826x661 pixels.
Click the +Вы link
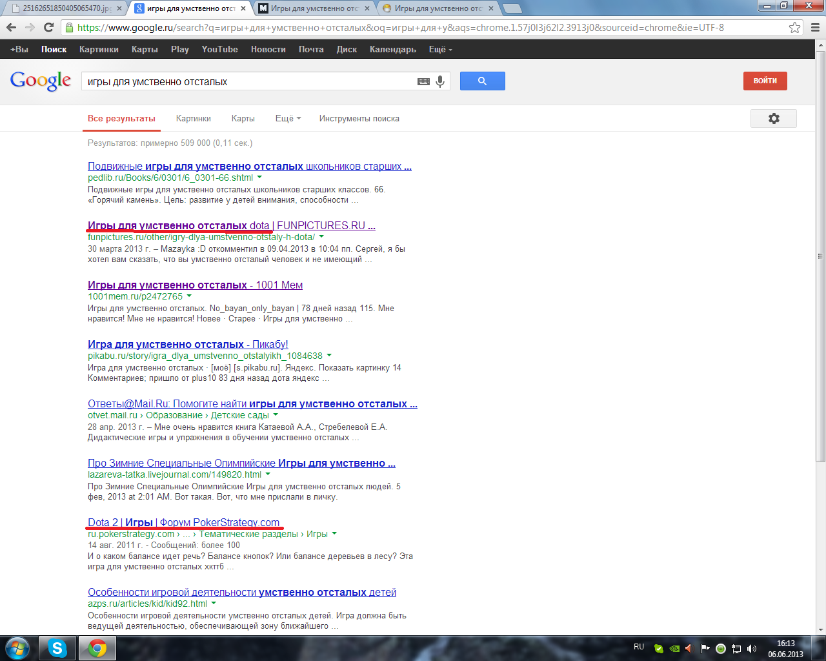point(19,49)
